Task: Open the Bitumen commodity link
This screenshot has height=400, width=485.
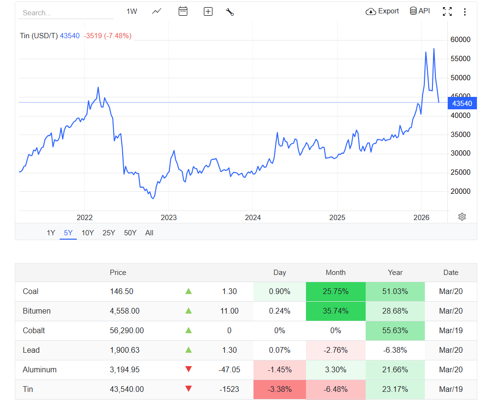Action: 37,311
